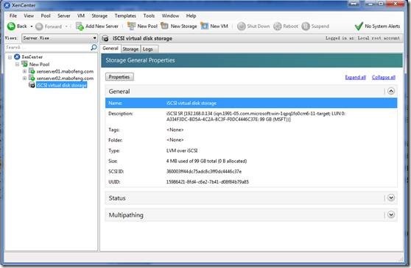Click the xenserver01 host icon
The height and width of the screenshot is (268, 411).
32,71
